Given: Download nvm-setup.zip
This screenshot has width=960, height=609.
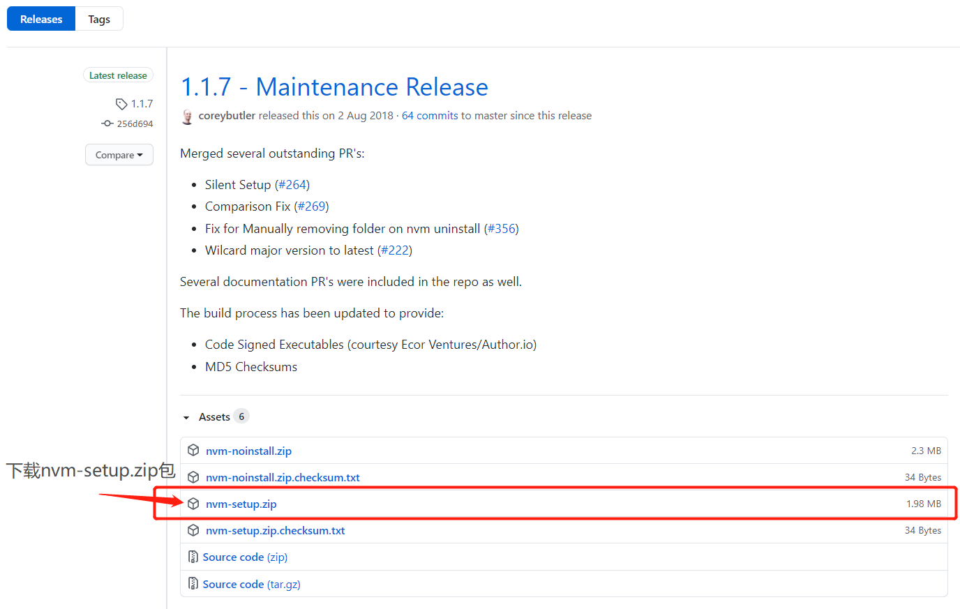Looking at the screenshot, I should 241,504.
